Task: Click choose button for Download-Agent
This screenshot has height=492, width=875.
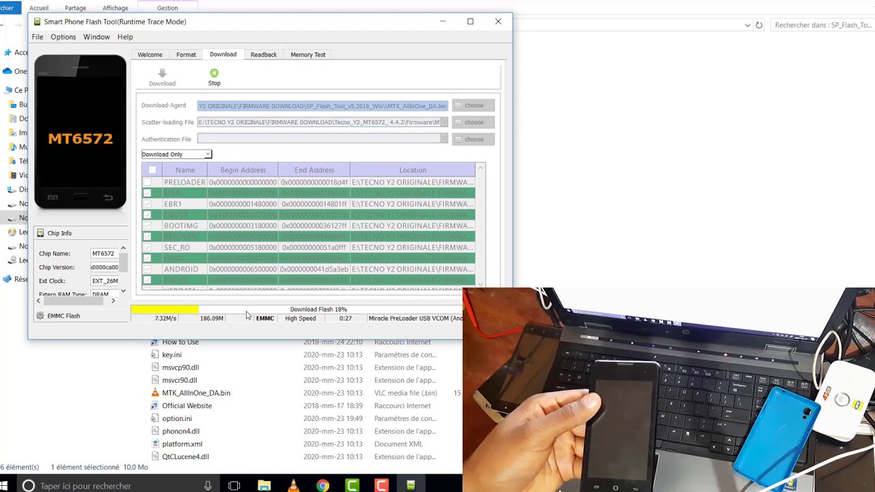Action: pos(474,105)
